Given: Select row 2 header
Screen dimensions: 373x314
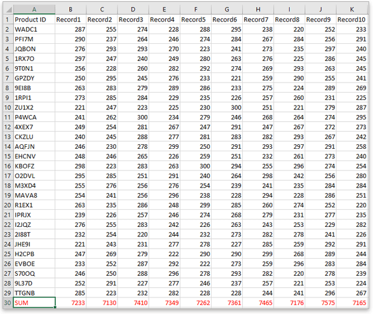Looking at the screenshot, I should (8, 29).
